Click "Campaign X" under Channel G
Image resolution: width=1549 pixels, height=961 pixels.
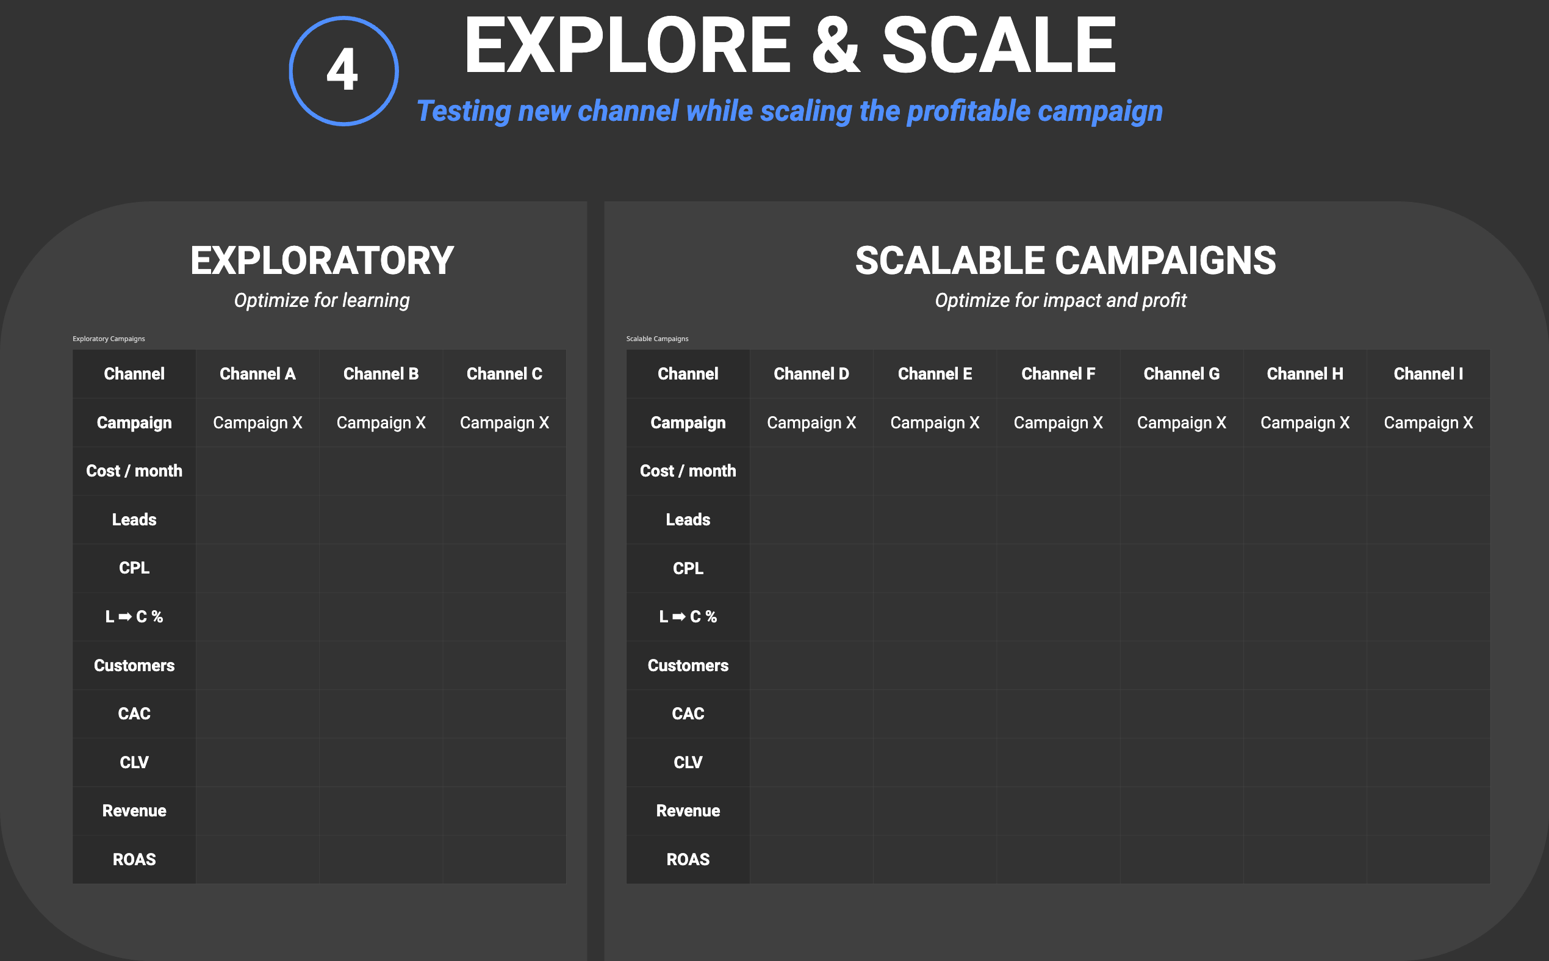coord(1181,423)
